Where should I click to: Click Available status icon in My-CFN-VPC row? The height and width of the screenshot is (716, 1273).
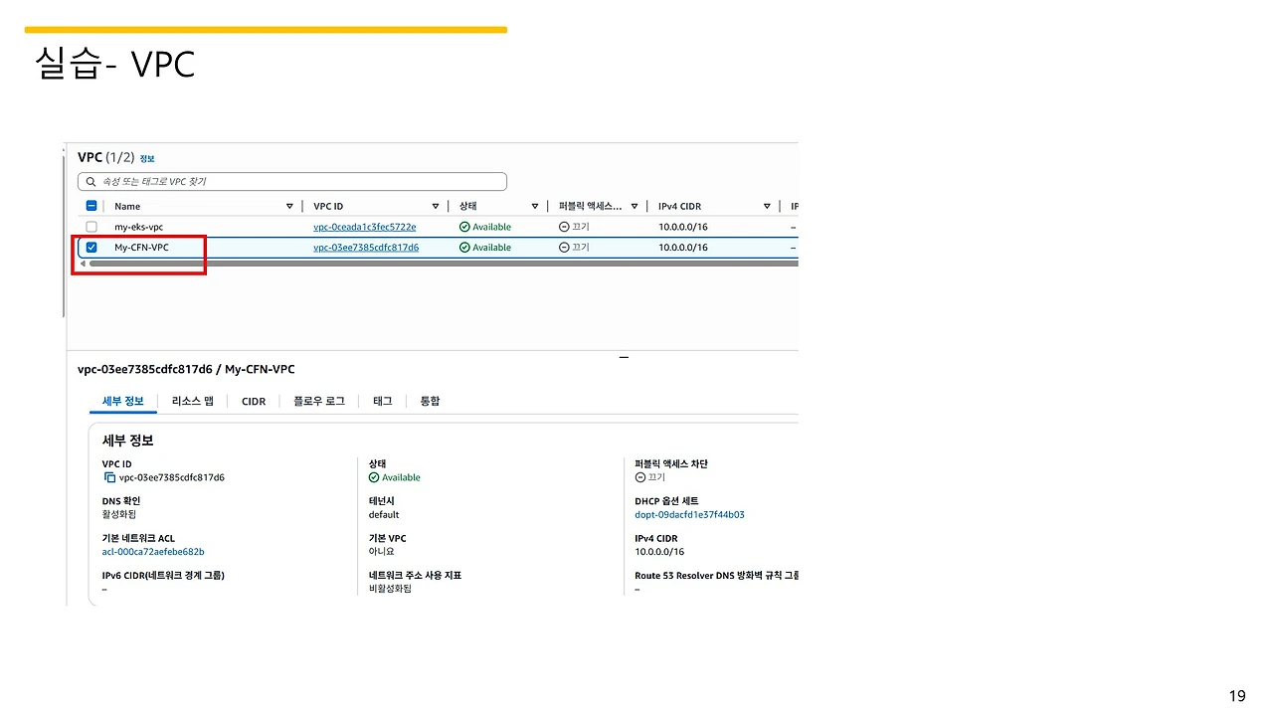tap(464, 248)
